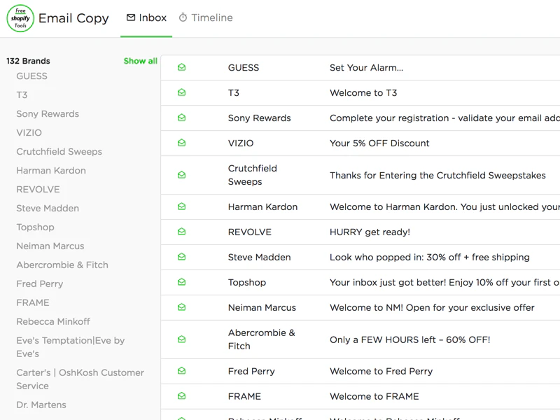Click Sony Rewards sender name in inbox
Image resolution: width=560 pixels, height=420 pixels.
(259, 118)
